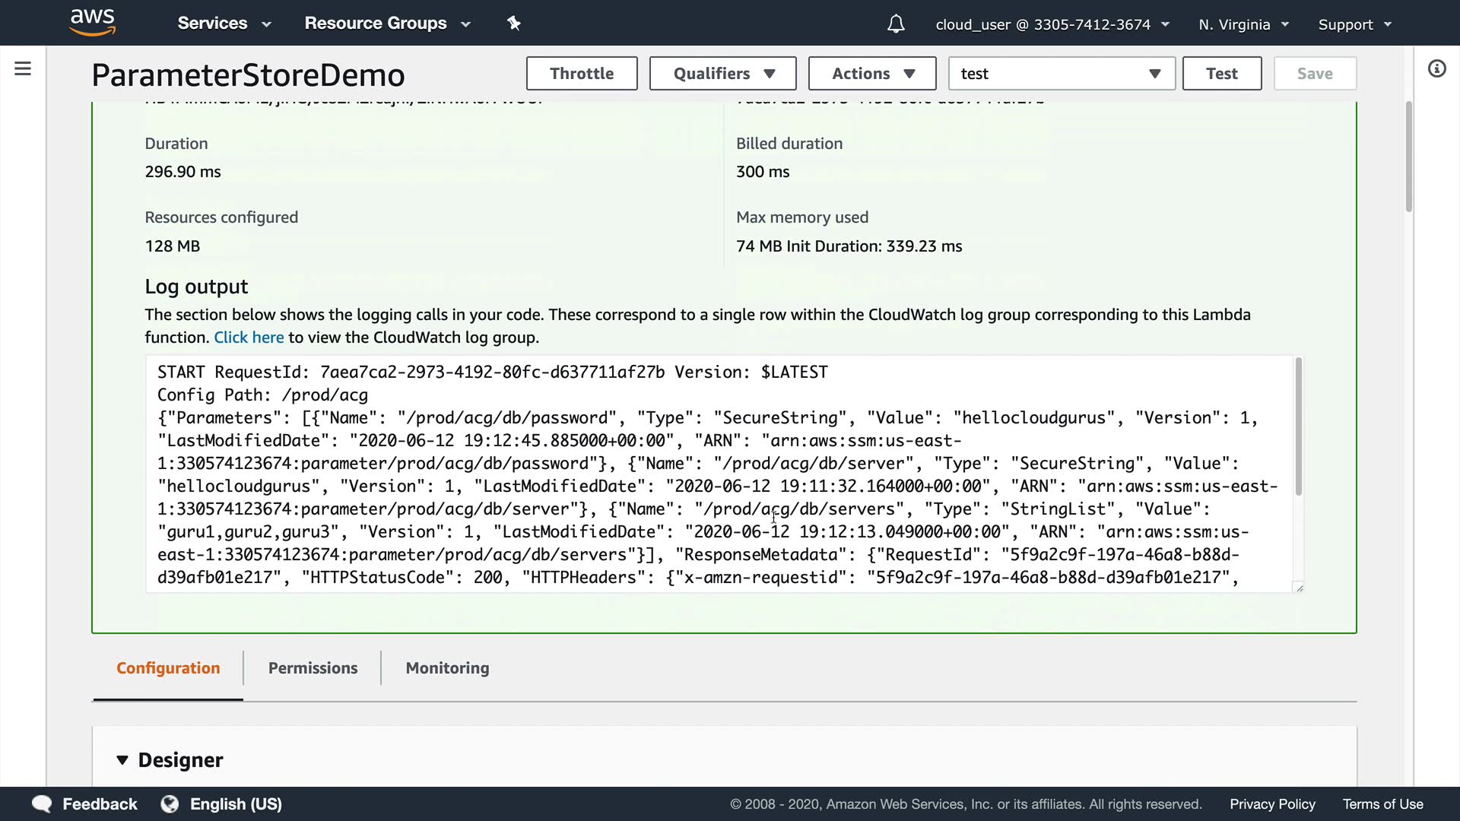Expand the Qualifiers dropdown
The width and height of the screenshot is (1460, 821).
(722, 74)
